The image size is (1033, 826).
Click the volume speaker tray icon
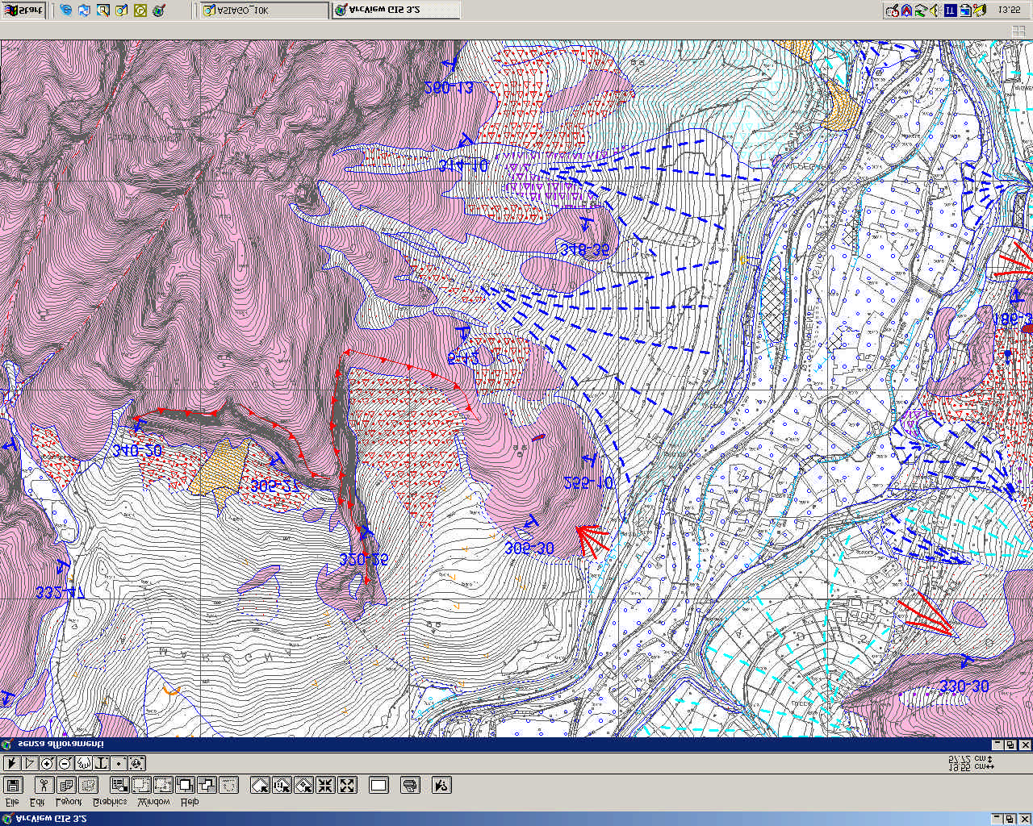tap(935, 10)
